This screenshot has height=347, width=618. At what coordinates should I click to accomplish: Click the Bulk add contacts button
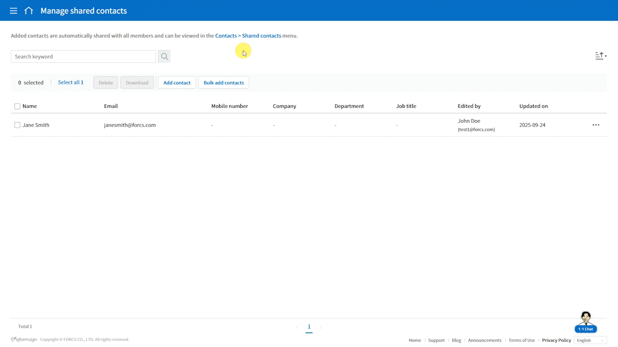(224, 82)
